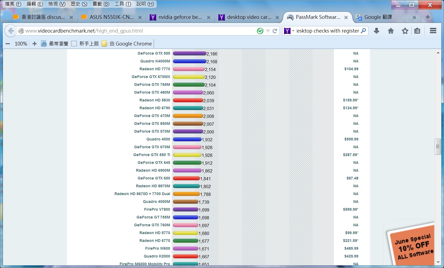This screenshot has height=268, width=444.
Task: Click the green security check icon
Action: tap(260, 31)
